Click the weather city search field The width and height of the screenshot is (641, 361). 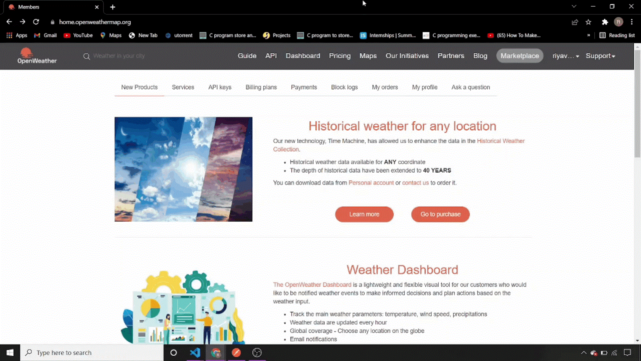pyautogui.click(x=119, y=56)
